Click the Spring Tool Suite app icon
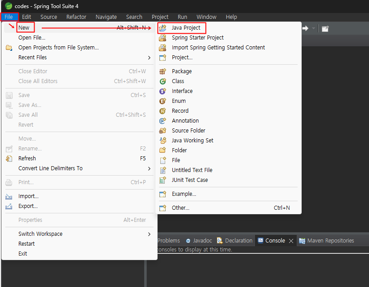369x287 pixels. coord(9,6)
